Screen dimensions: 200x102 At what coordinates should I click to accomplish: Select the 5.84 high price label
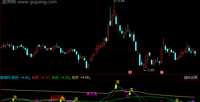(121, 1)
